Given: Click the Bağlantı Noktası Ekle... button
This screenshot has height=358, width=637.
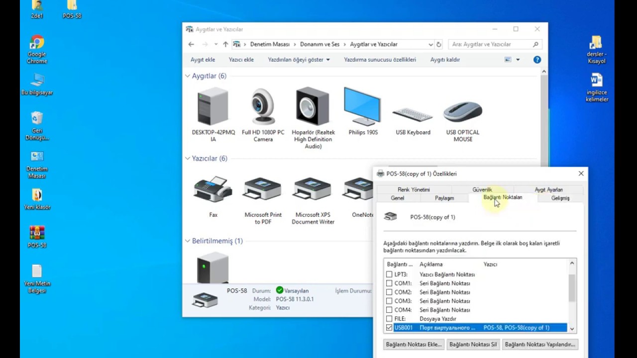Looking at the screenshot, I should click(x=414, y=344).
